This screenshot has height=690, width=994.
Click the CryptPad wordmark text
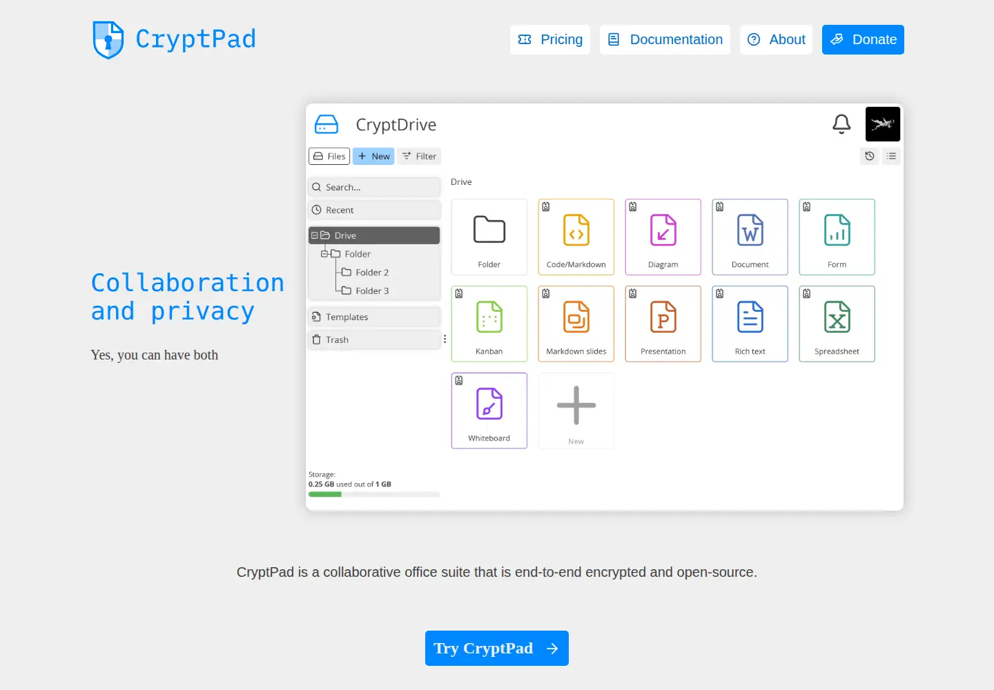click(x=195, y=39)
